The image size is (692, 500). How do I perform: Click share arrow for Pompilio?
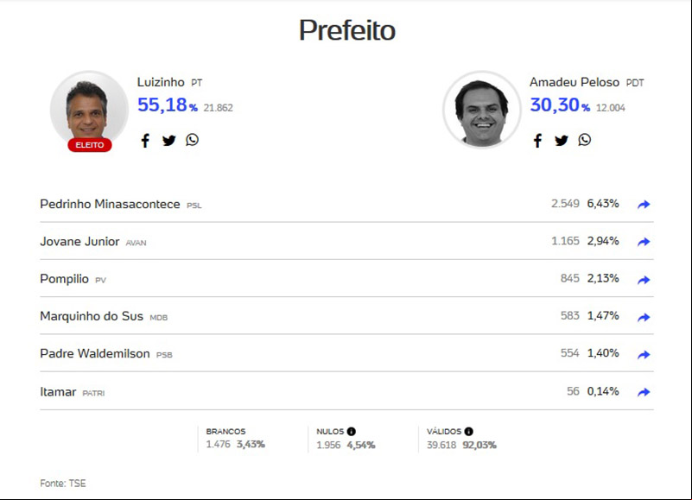click(x=644, y=280)
